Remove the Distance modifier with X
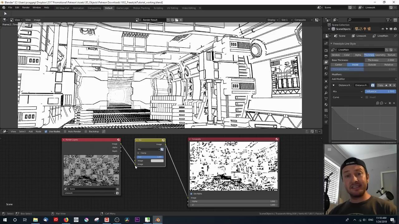 pyautogui.click(x=394, y=85)
